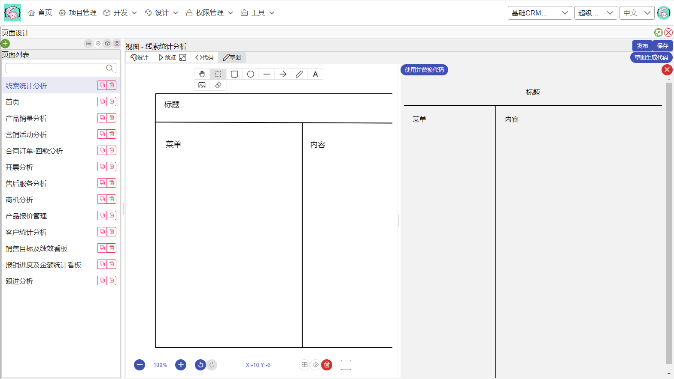The height and width of the screenshot is (379, 674).
Task: Select the circle shape tool
Action: coord(251,74)
